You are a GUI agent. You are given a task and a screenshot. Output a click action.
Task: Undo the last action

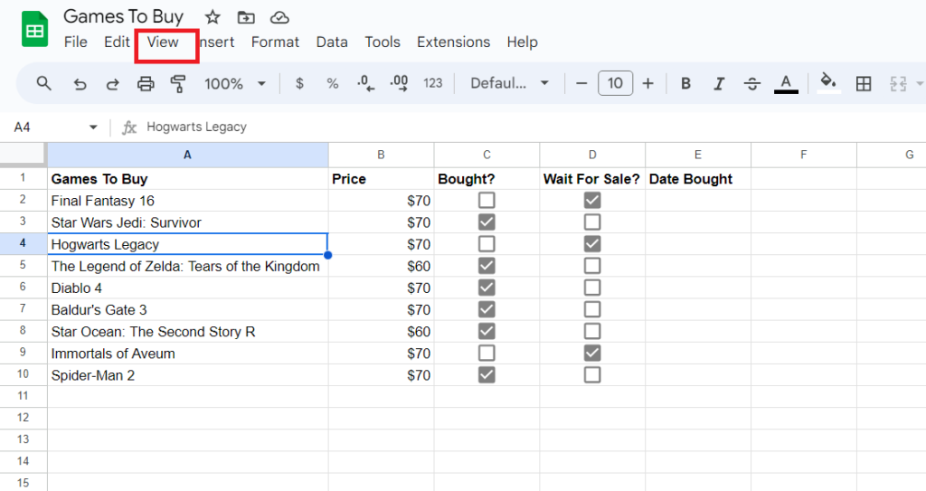pos(80,84)
